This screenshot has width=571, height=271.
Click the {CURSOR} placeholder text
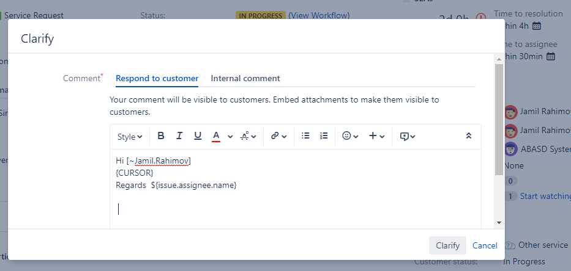click(x=135, y=173)
